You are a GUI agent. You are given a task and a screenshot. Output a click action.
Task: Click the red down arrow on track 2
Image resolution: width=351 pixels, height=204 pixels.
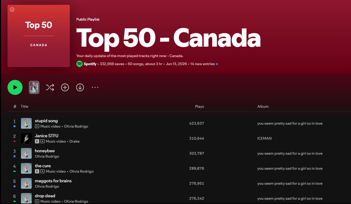(15, 142)
